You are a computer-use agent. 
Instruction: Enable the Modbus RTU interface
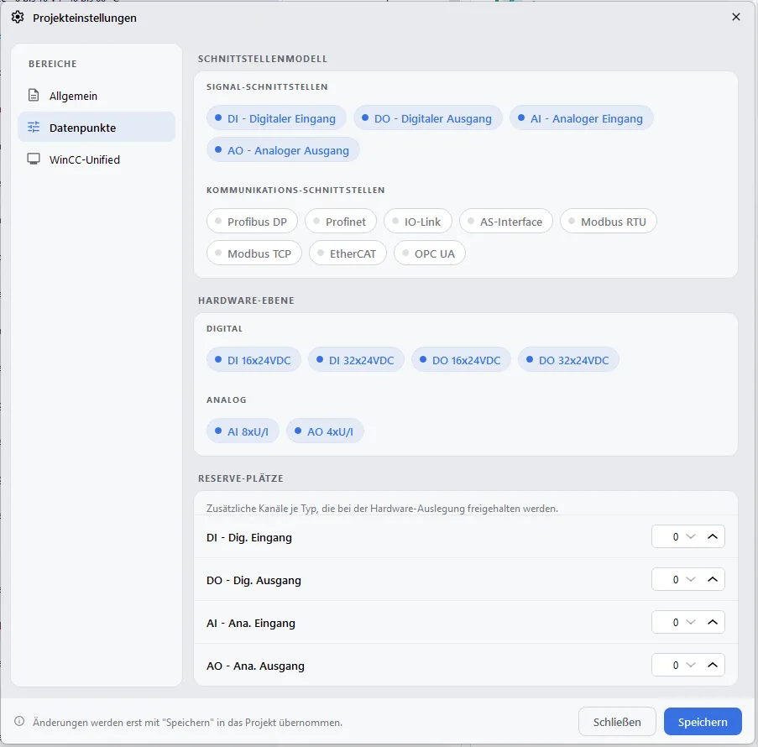coord(608,222)
